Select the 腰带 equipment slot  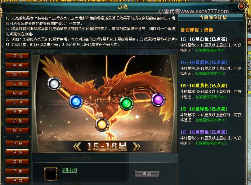tap(17, 112)
